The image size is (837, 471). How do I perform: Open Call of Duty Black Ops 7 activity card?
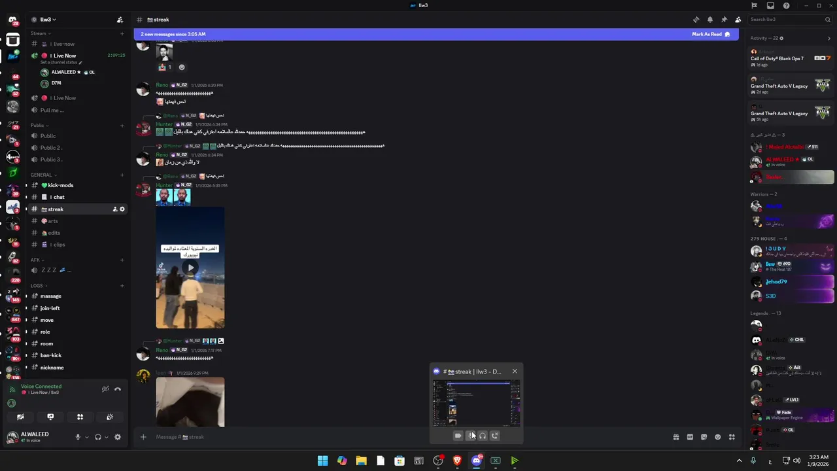[791, 58]
